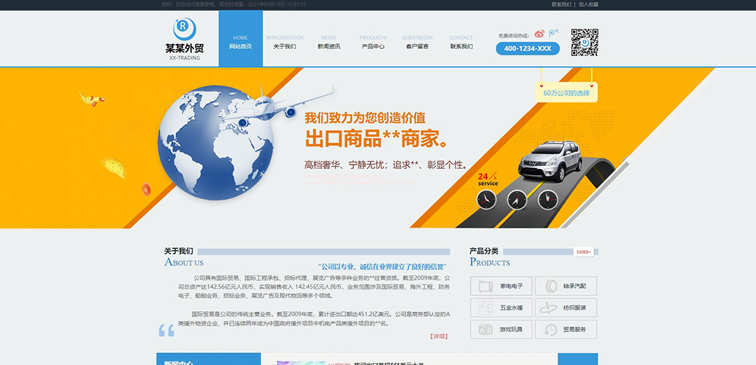Open the 贸易服务 clock icon category

tap(551, 329)
